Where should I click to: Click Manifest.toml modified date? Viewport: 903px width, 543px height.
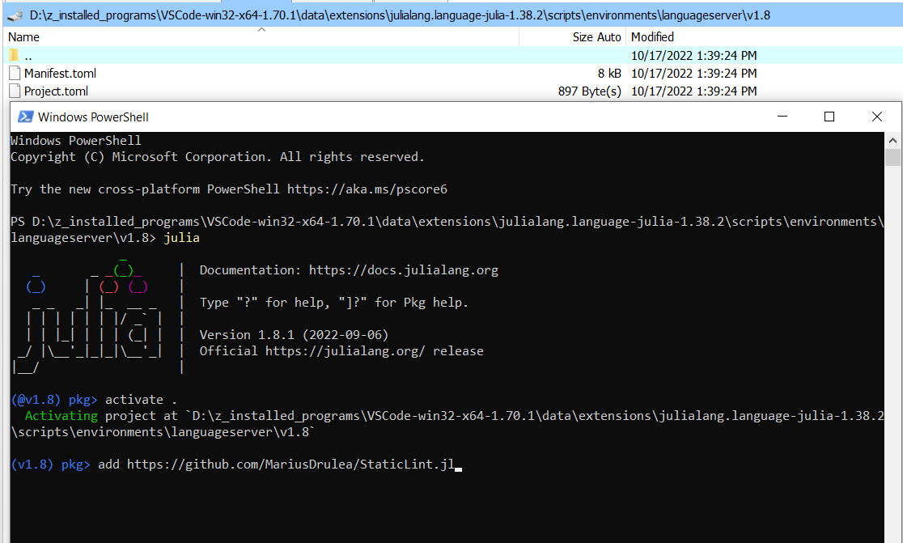(x=693, y=73)
